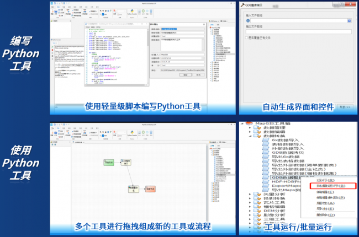Click the 输出文件路径 text field
The image size is (359, 237).
[x=299, y=32]
